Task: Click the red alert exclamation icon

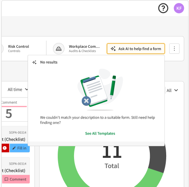Action: [x=5, y=148]
